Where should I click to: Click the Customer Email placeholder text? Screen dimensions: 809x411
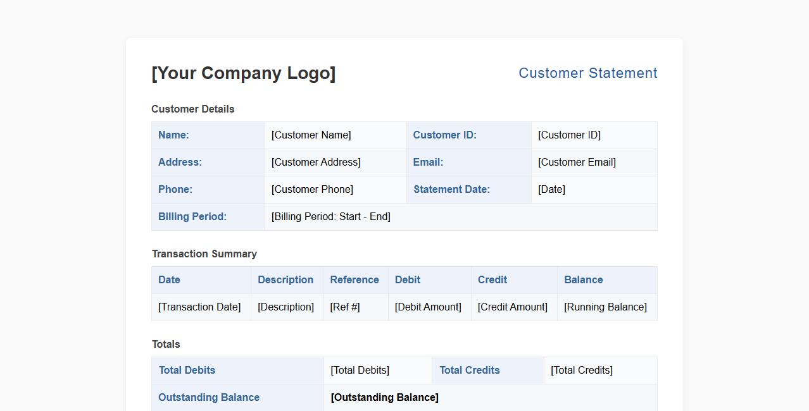click(x=577, y=162)
